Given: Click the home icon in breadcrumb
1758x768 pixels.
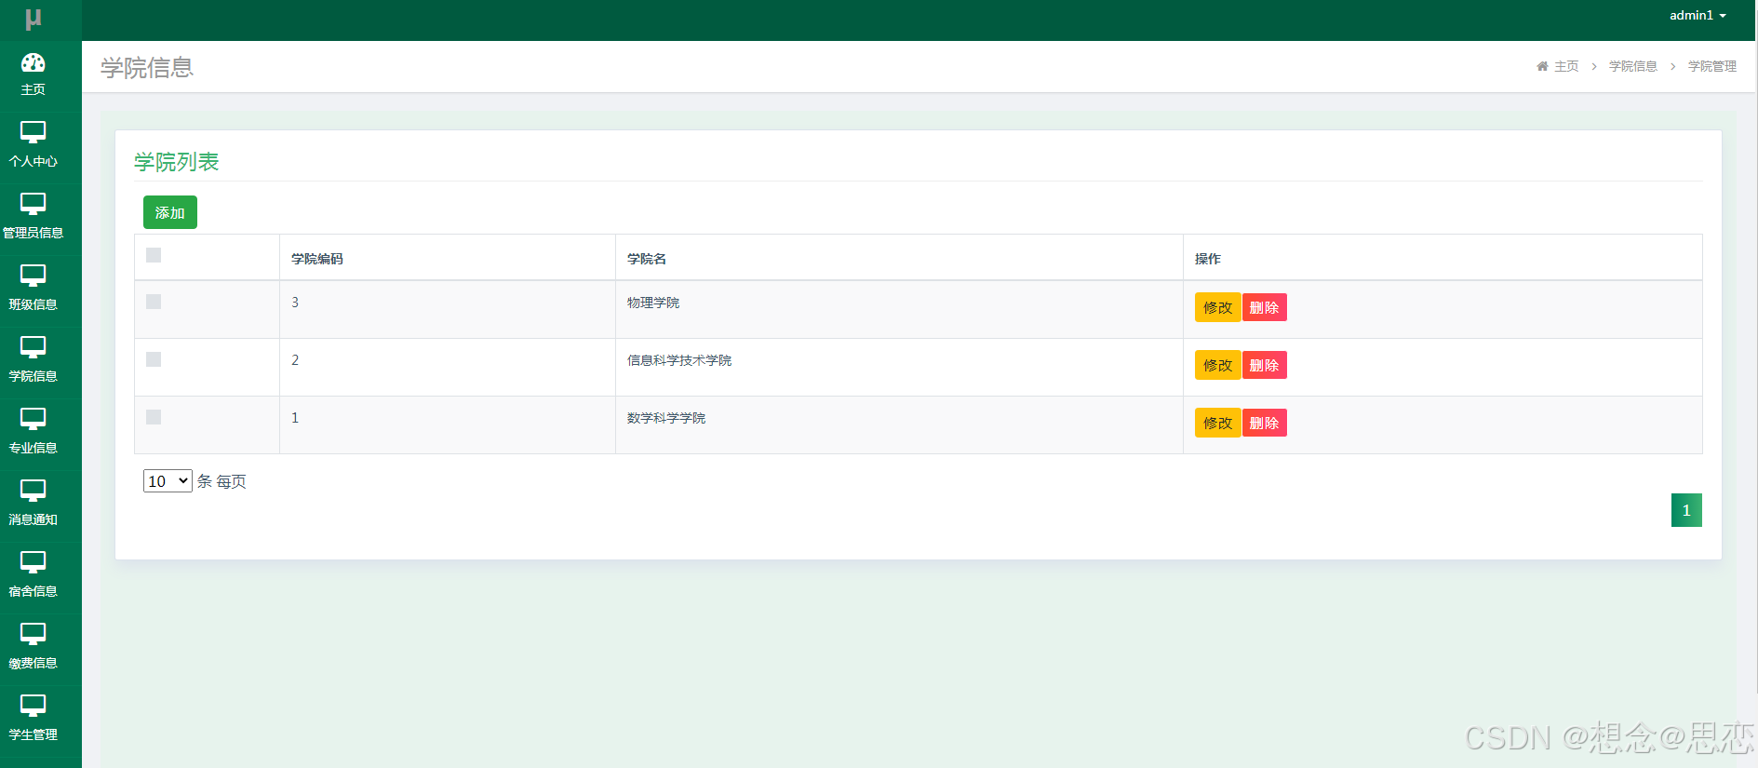Looking at the screenshot, I should (x=1542, y=66).
